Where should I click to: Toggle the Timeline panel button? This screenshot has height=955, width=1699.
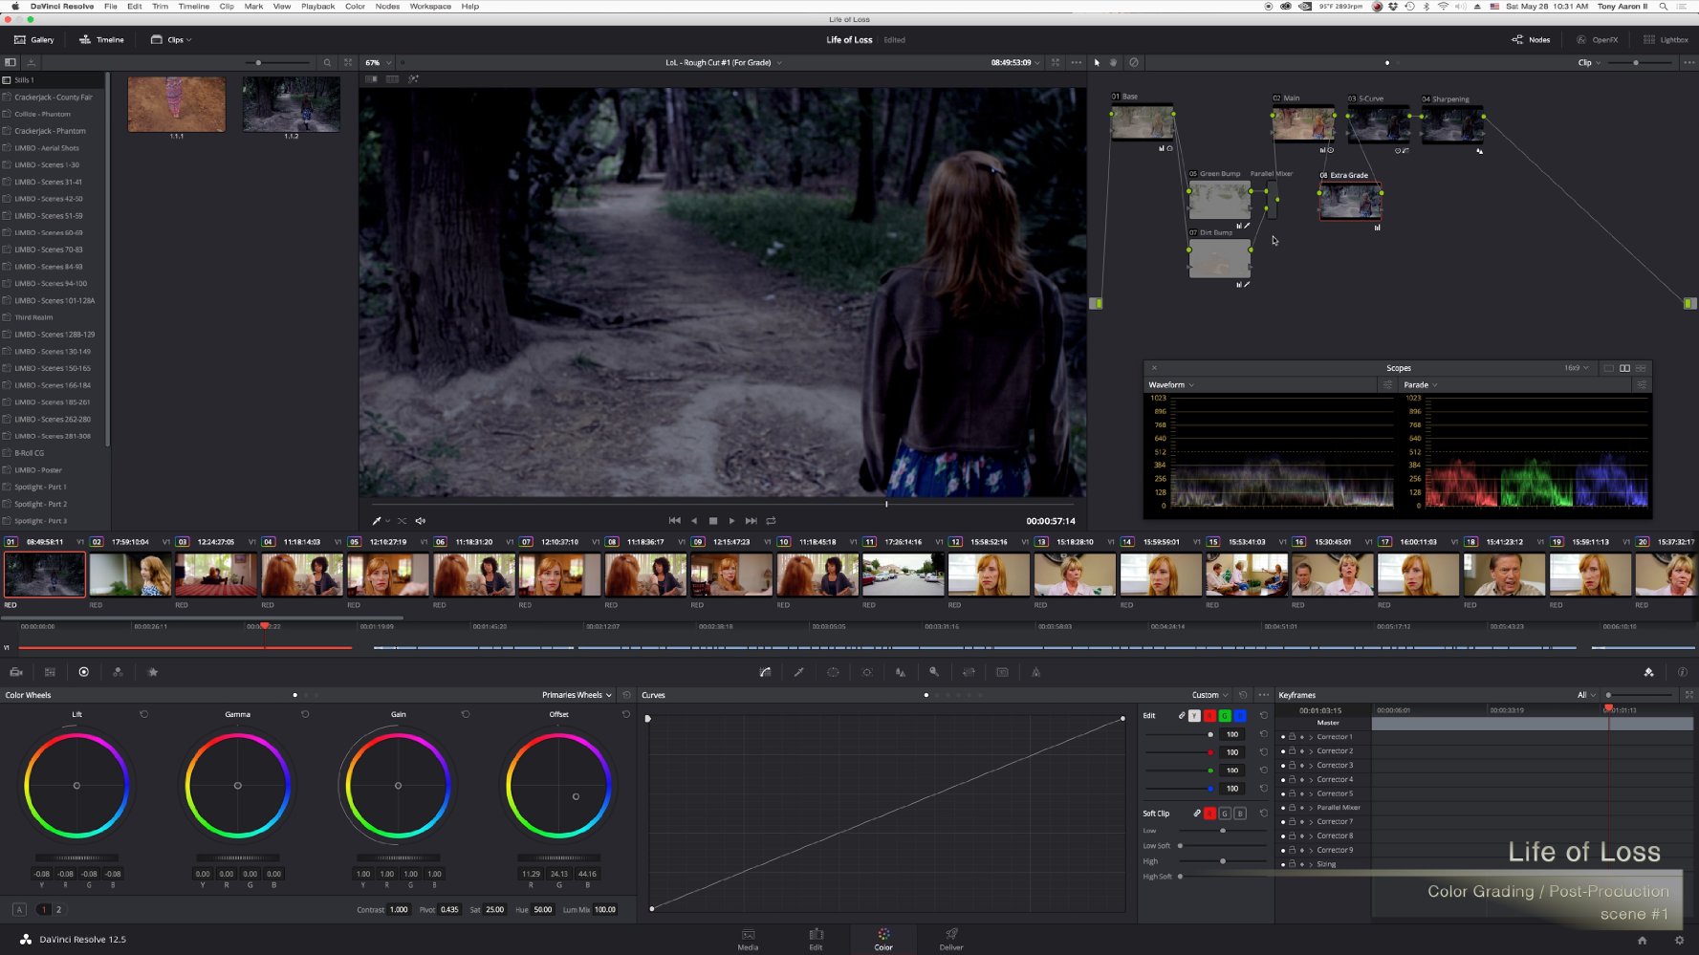(101, 40)
